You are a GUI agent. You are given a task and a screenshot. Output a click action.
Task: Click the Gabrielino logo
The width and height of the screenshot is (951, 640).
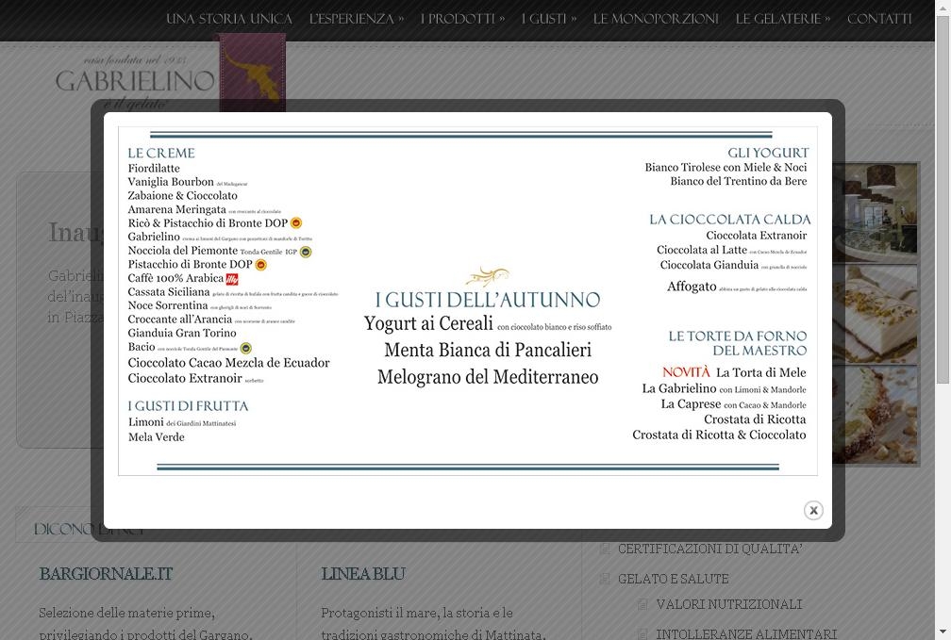point(135,81)
